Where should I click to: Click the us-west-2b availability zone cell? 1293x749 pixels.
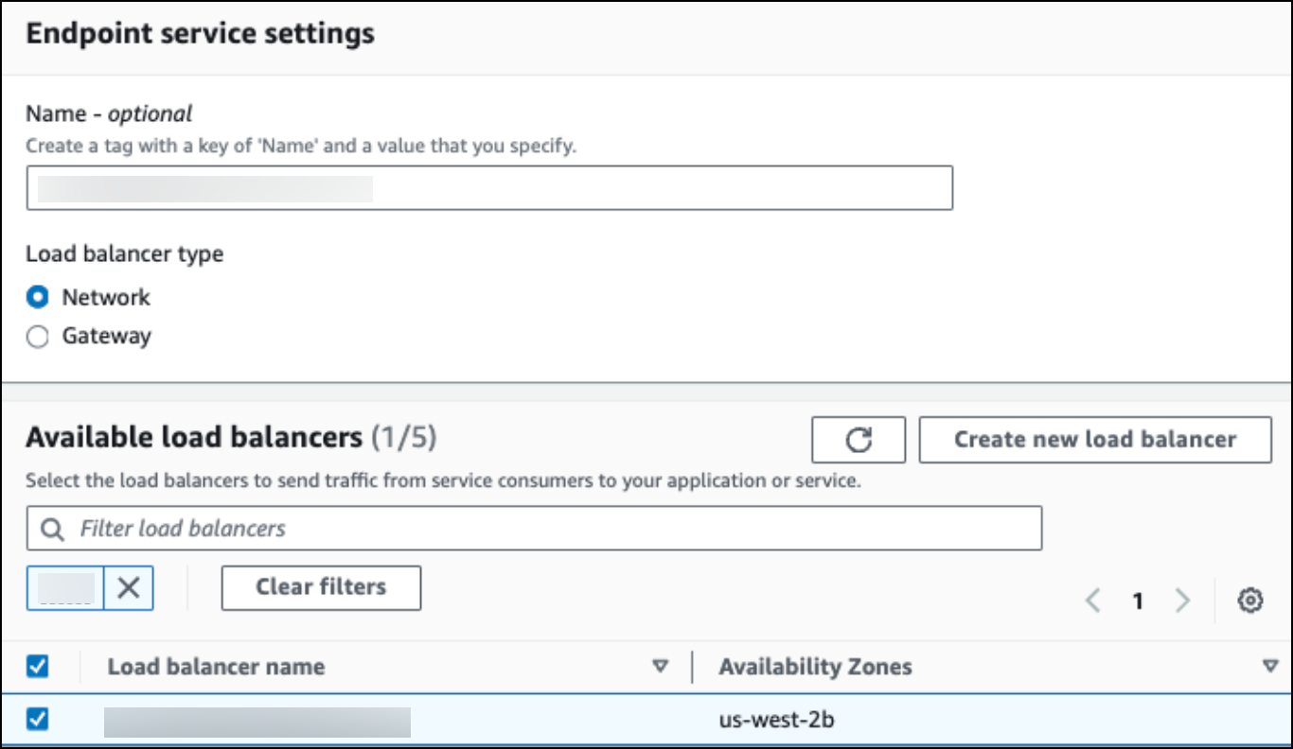[x=776, y=721]
